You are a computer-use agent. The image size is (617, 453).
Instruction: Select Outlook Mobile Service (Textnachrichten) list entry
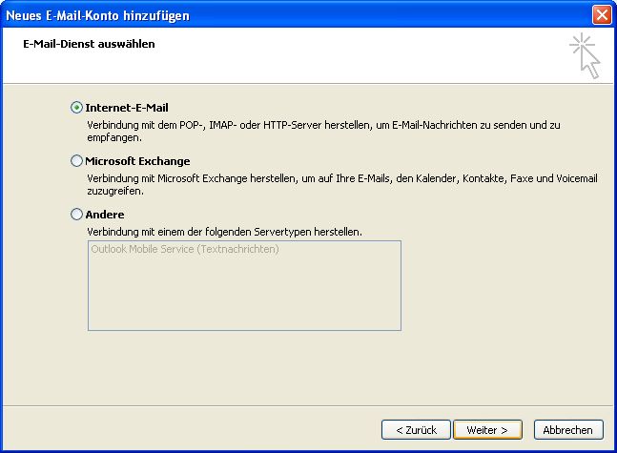[x=185, y=250]
